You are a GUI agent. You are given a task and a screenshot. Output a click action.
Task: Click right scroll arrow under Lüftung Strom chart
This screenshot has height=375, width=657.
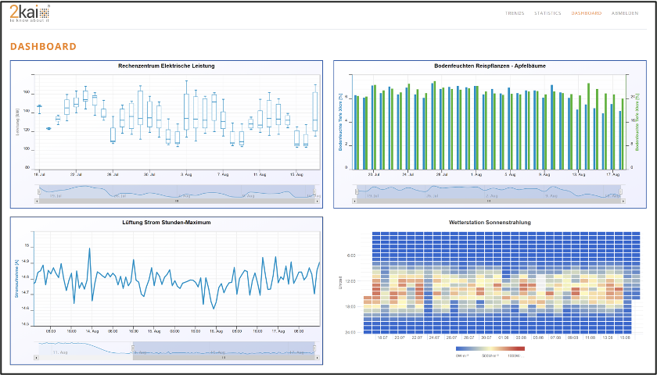[x=318, y=357]
